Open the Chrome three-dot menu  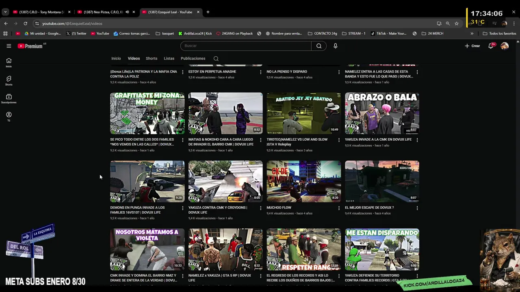(x=514, y=24)
